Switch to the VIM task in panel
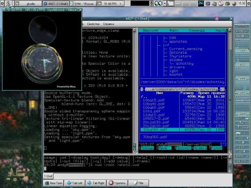Viewport: 251px width, 188px height. 83,4
